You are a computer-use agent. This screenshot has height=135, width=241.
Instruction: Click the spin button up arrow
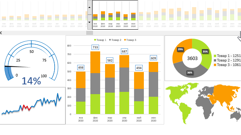click(x=90, y=7)
